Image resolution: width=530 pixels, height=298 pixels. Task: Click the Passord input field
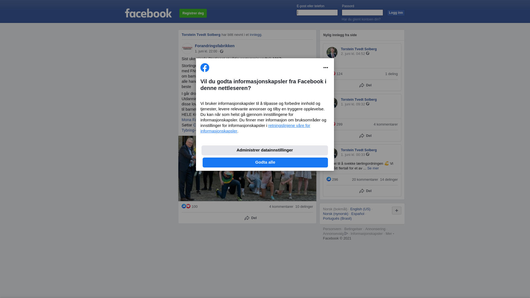pyautogui.click(x=362, y=12)
